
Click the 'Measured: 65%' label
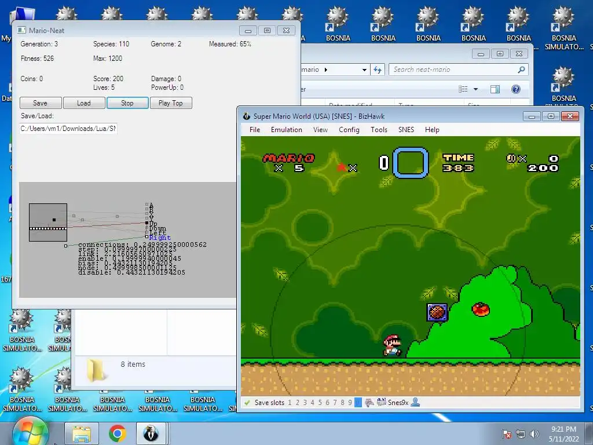230,44
